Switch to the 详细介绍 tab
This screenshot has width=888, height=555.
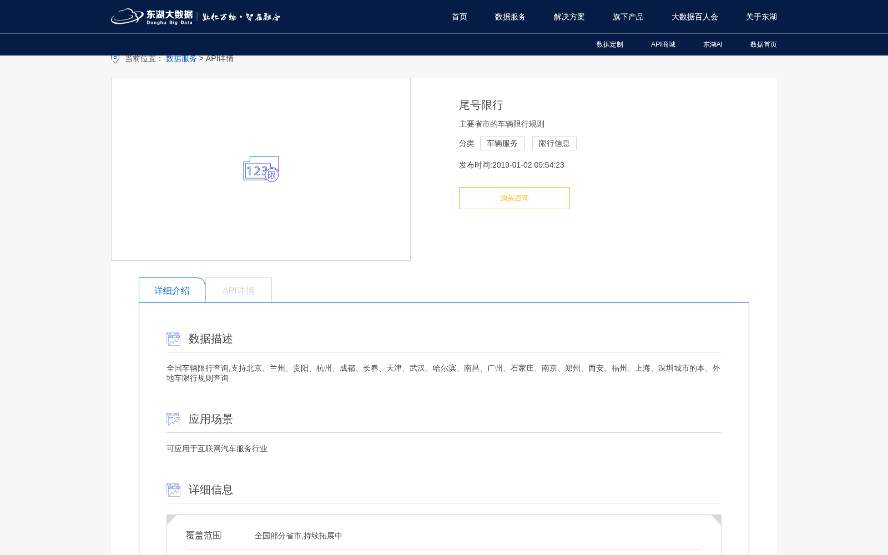pyautogui.click(x=172, y=290)
